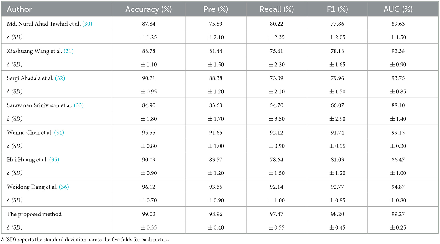The height and width of the screenshot is (244, 440).
Task: Click "The proposed method" row label
Action: (x=34, y=214)
